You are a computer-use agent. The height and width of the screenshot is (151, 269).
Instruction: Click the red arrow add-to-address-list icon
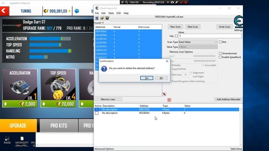[x=164, y=94]
